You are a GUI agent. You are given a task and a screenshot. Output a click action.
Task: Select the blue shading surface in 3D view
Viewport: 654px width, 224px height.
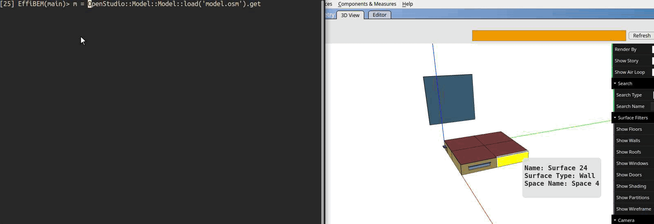pos(449,99)
